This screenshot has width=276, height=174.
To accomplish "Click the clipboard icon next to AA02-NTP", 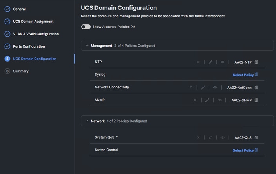I will (256, 62).
